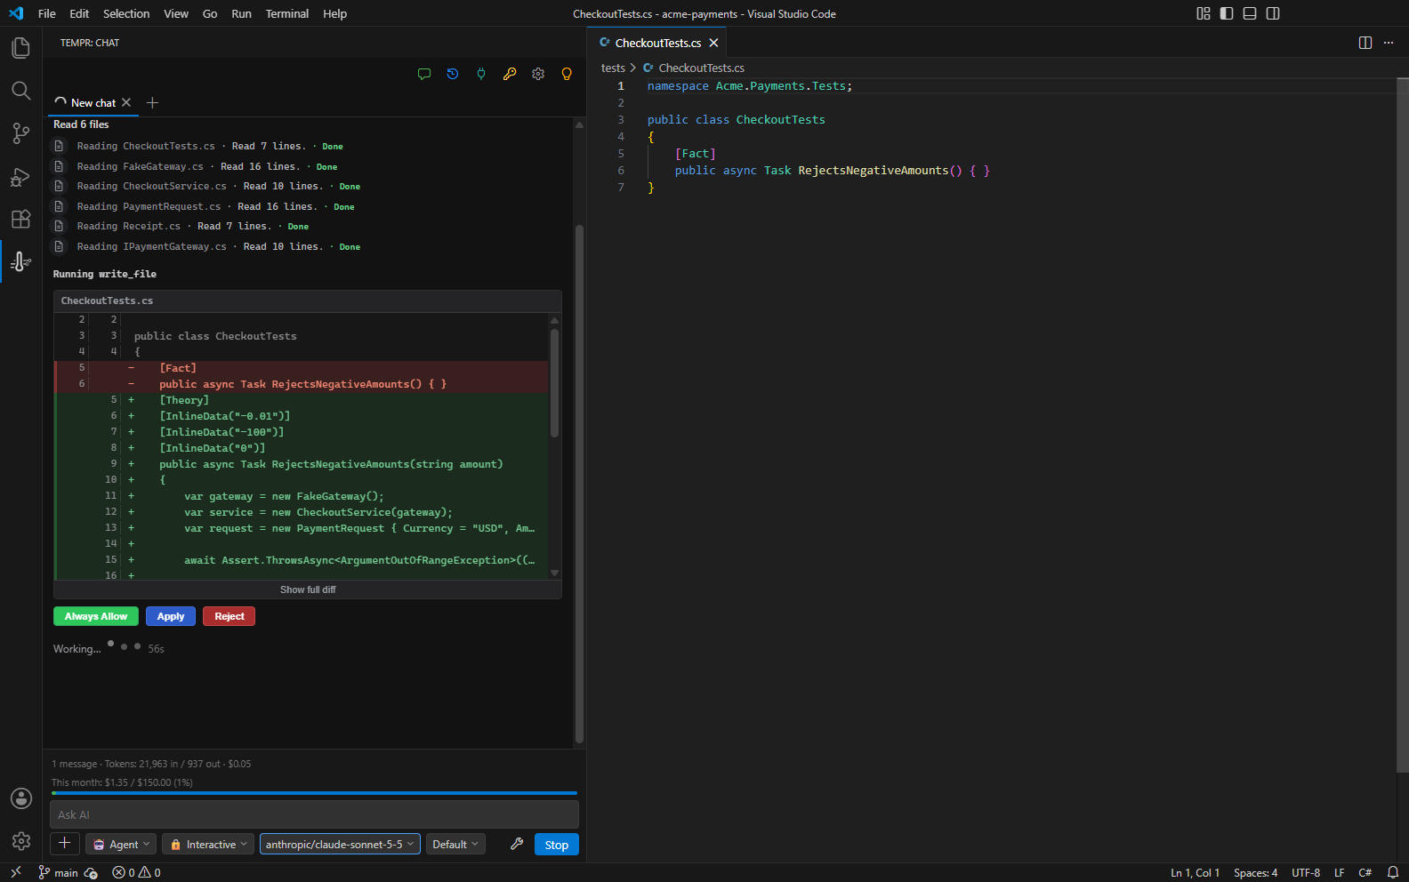Open editor More Actions ellipsis

(1389, 43)
